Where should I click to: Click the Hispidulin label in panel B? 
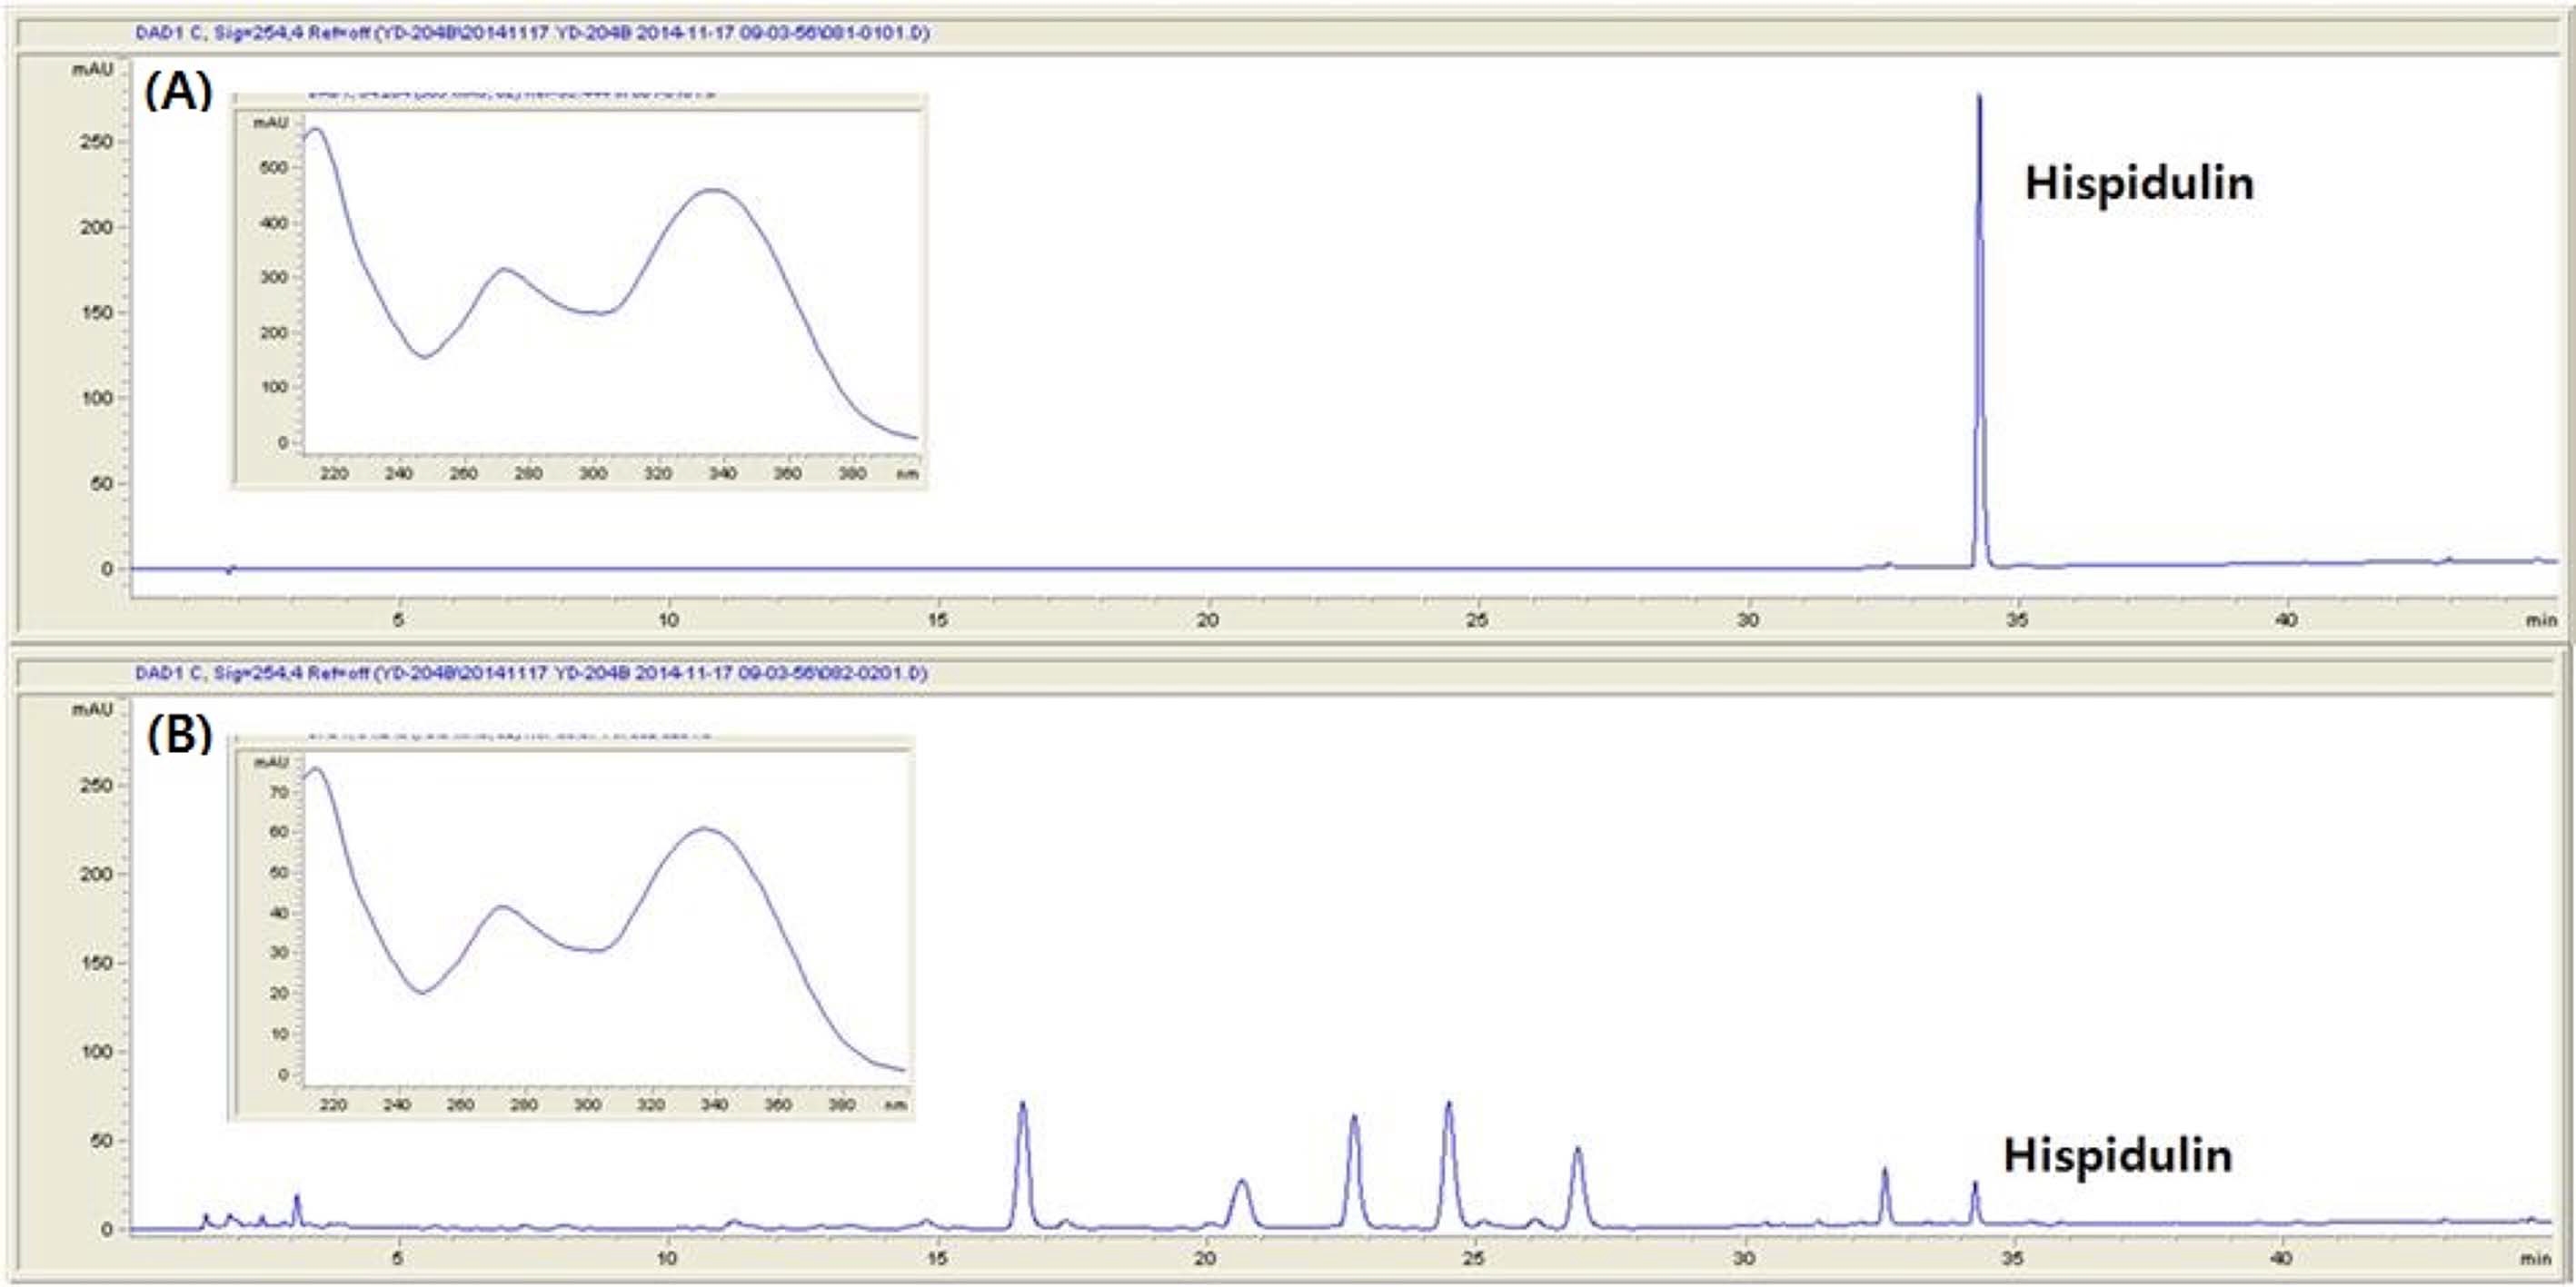click(2117, 1156)
